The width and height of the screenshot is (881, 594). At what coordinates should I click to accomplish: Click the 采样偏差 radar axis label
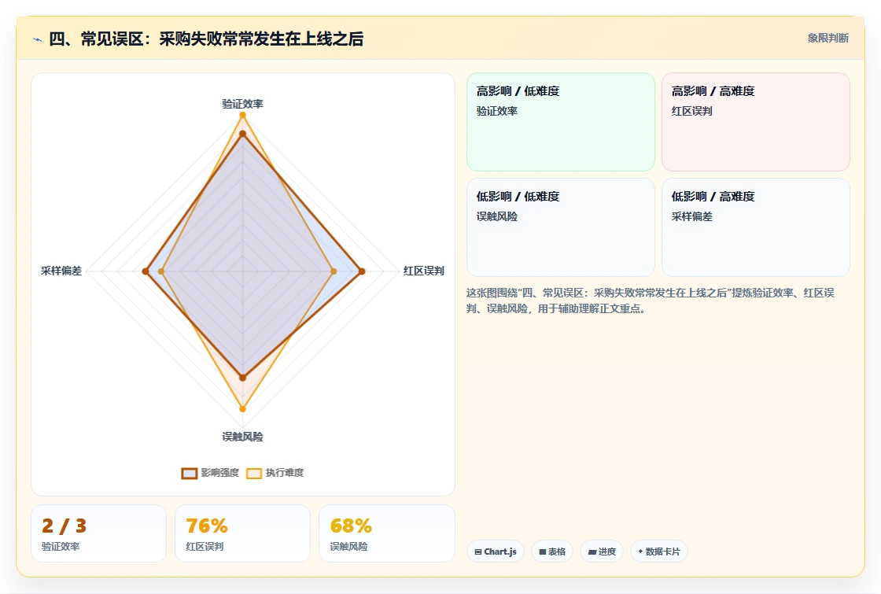click(x=61, y=271)
